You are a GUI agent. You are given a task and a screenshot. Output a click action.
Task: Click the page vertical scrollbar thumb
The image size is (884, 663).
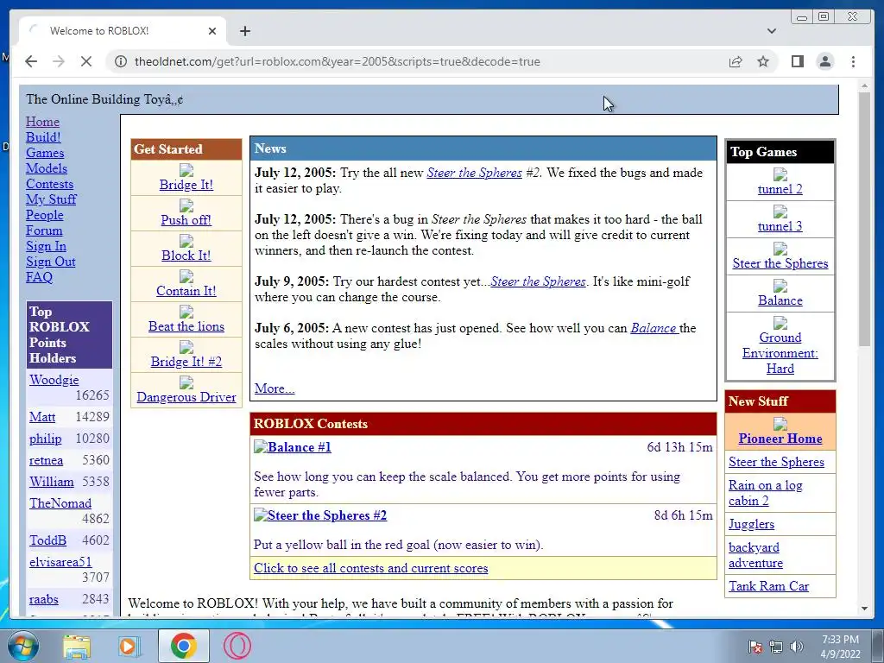864,220
